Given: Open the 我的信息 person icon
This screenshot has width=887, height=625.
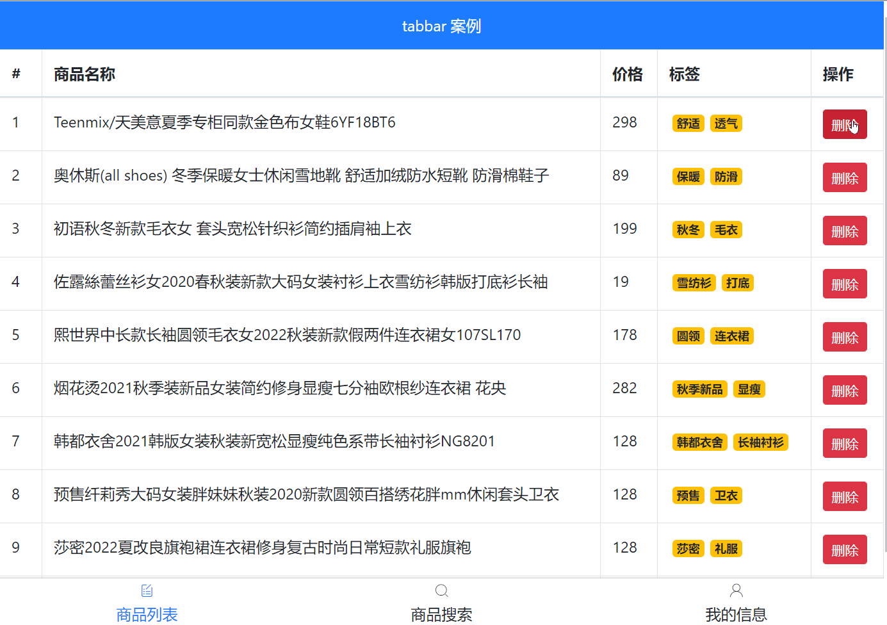Looking at the screenshot, I should [736, 590].
